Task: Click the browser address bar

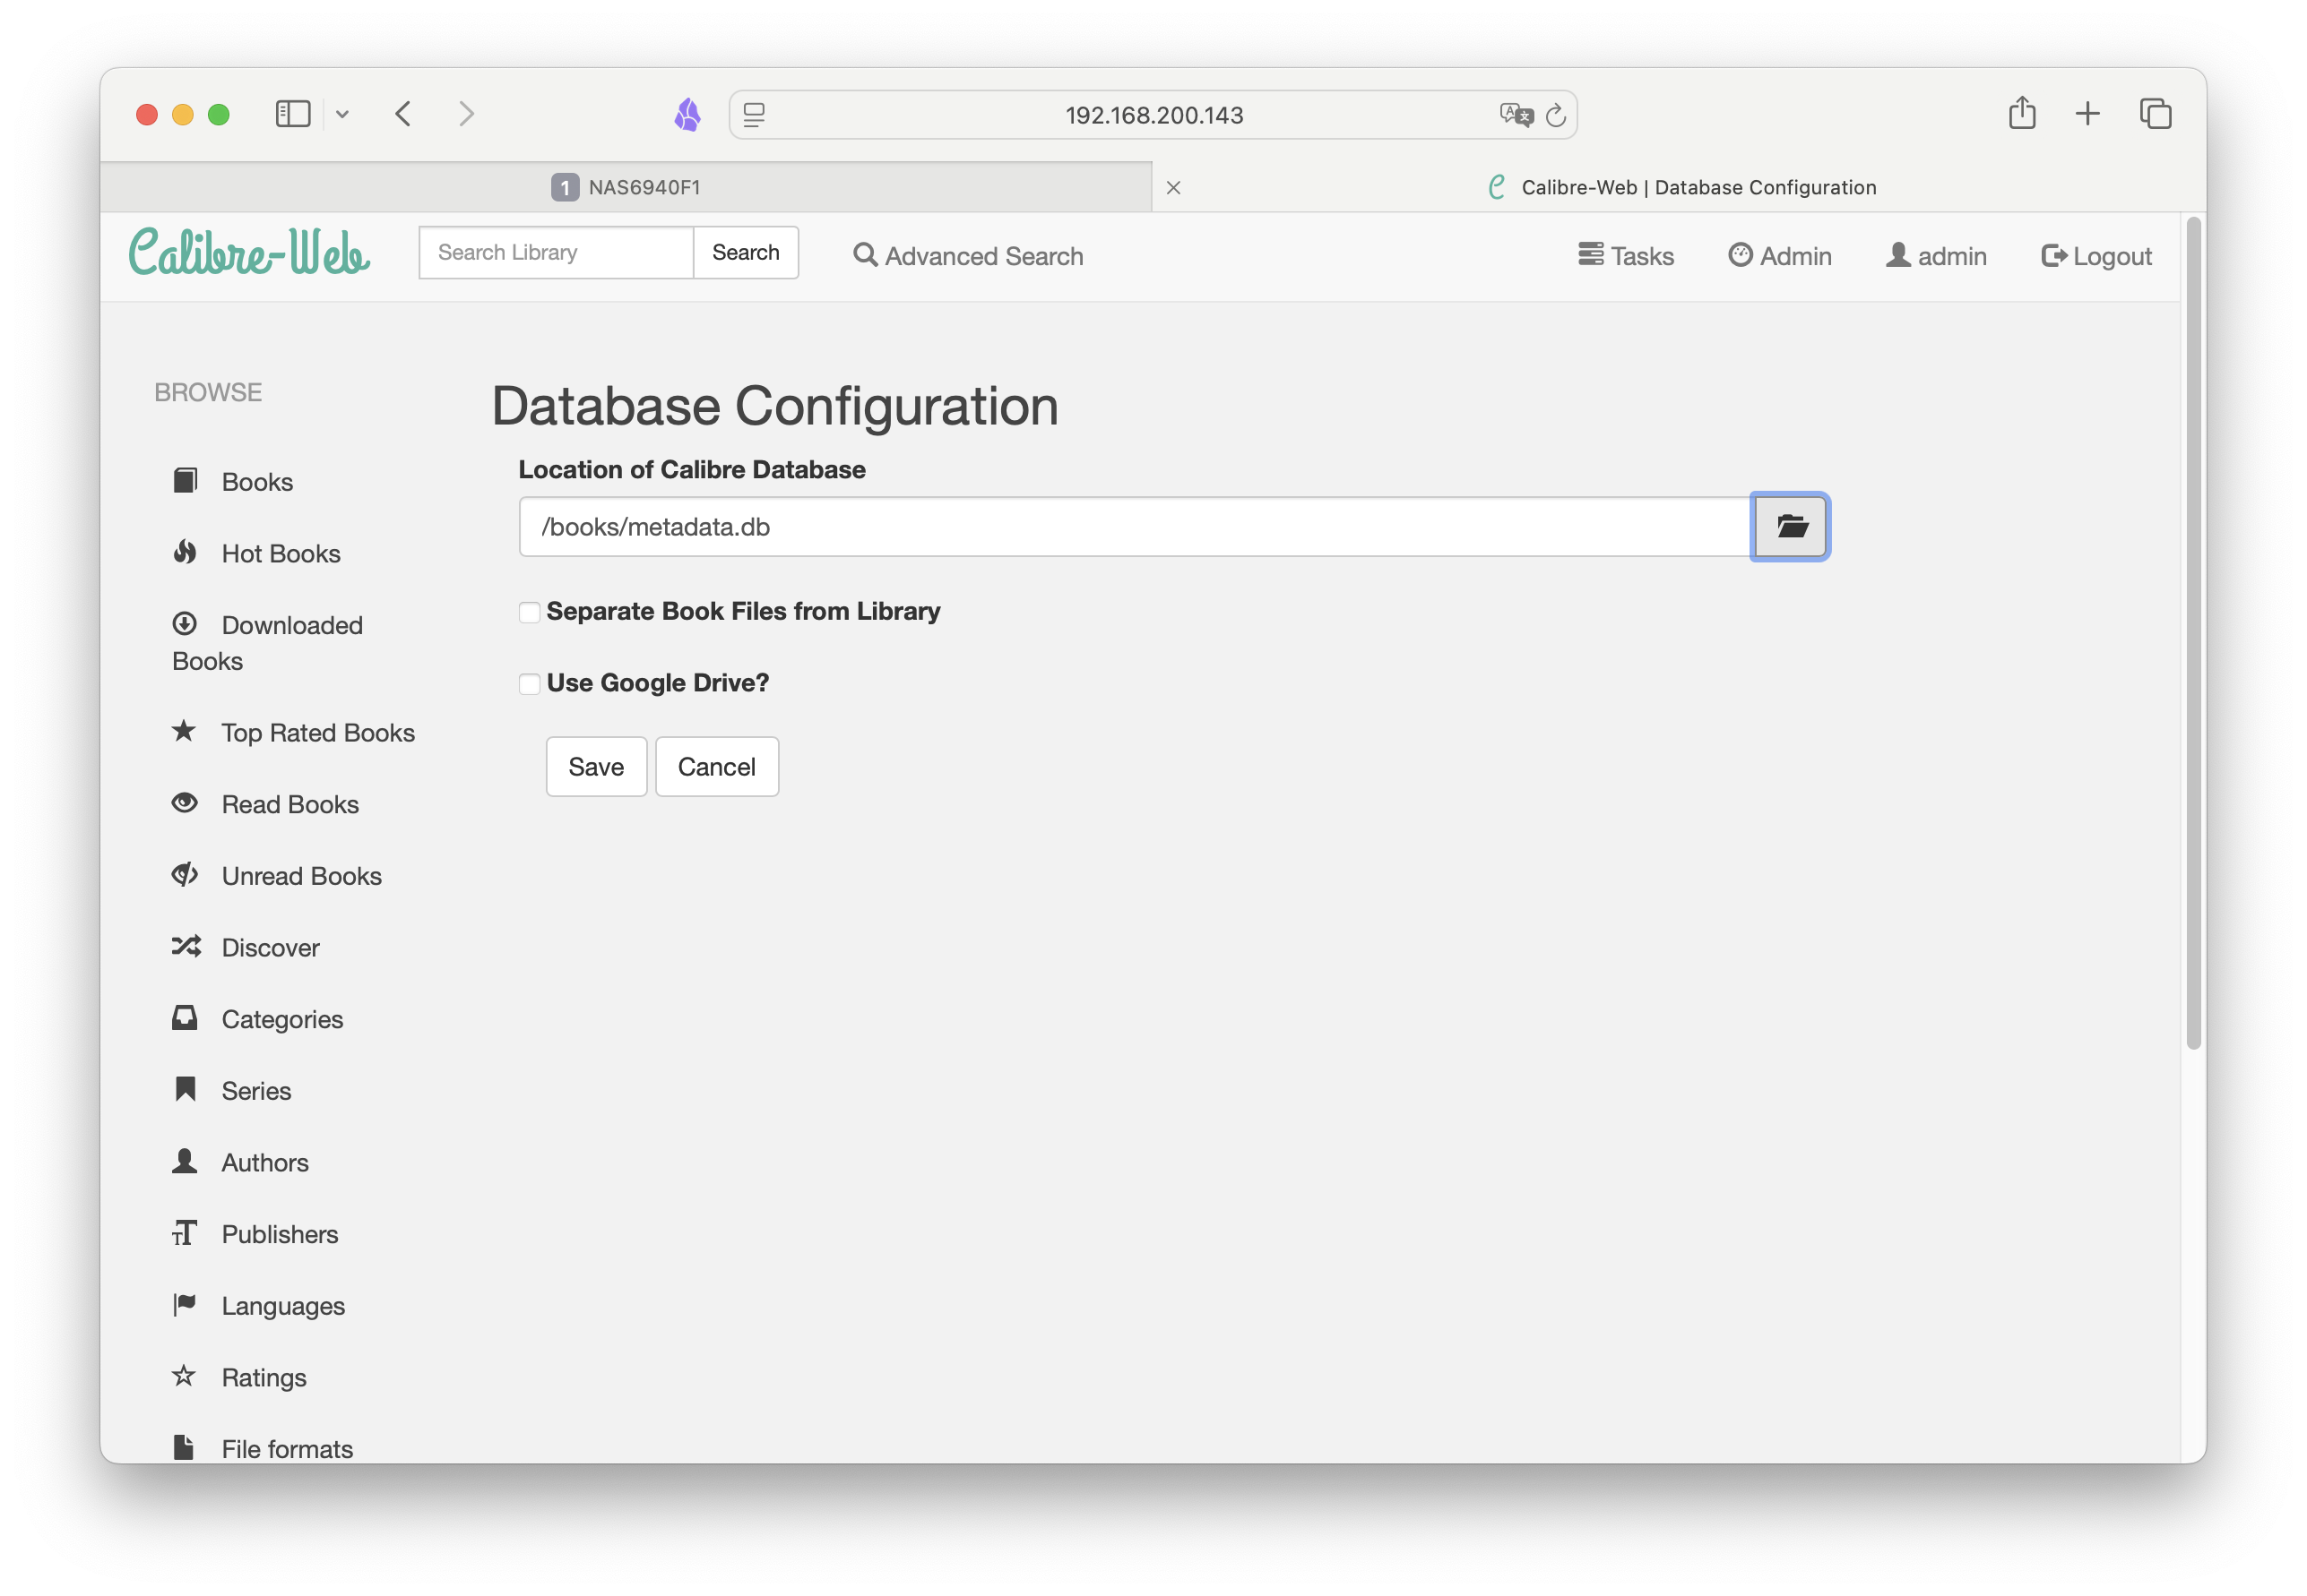Action: 1153,115
